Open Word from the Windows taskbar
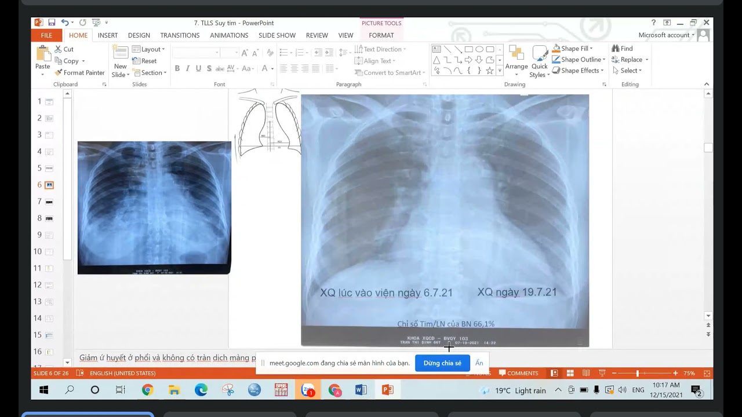Screen dimensions: 742x417 pyautogui.click(x=361, y=390)
